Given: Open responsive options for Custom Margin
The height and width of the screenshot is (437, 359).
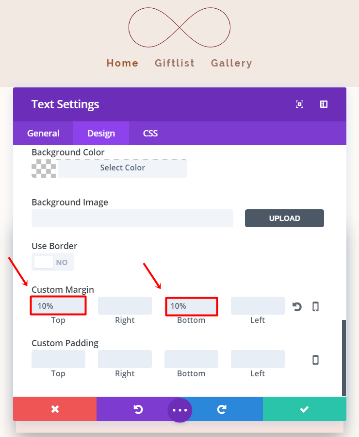Looking at the screenshot, I should (315, 306).
